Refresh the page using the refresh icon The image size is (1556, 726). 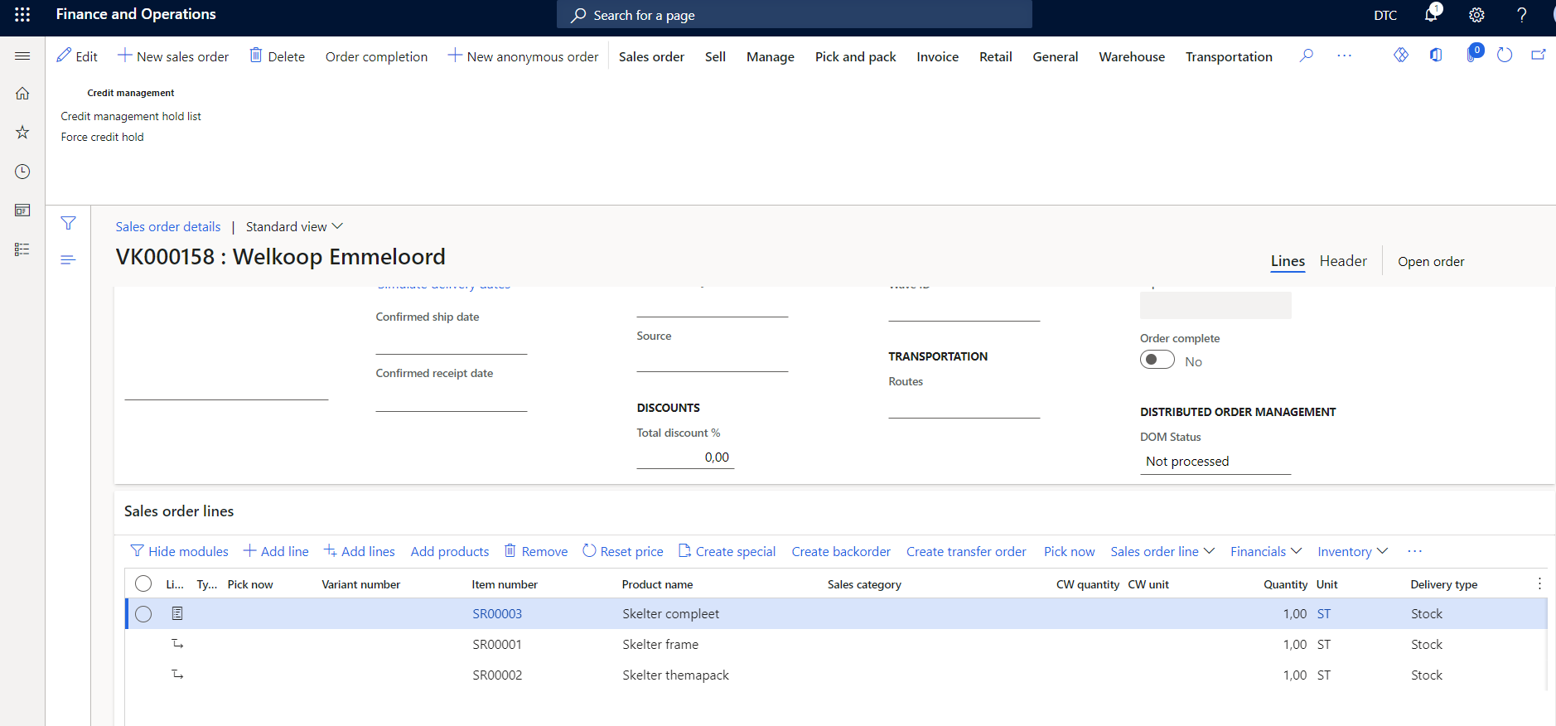(1505, 56)
